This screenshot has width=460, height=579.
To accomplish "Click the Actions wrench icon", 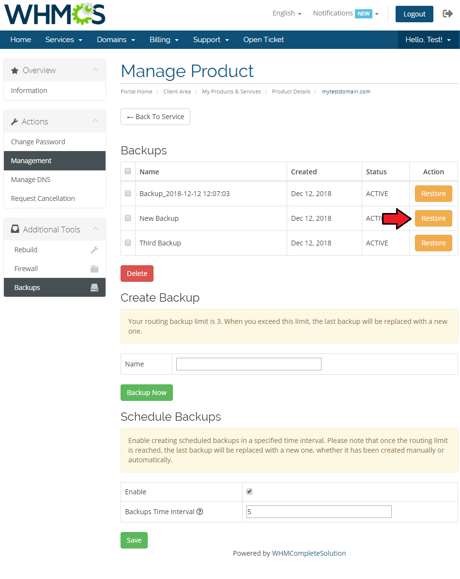I will [x=15, y=122].
